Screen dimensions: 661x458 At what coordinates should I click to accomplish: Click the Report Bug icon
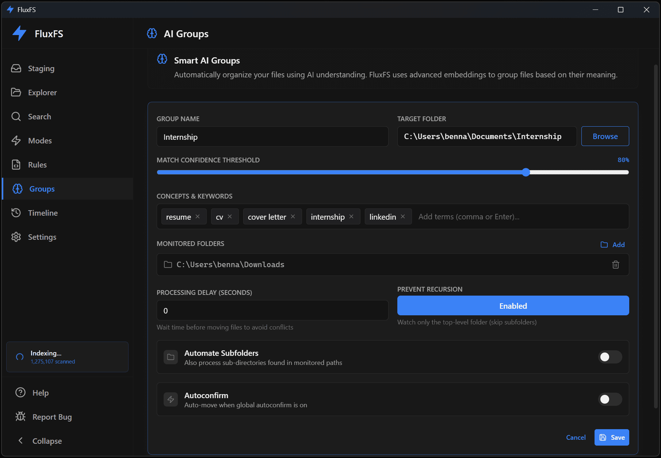click(20, 416)
